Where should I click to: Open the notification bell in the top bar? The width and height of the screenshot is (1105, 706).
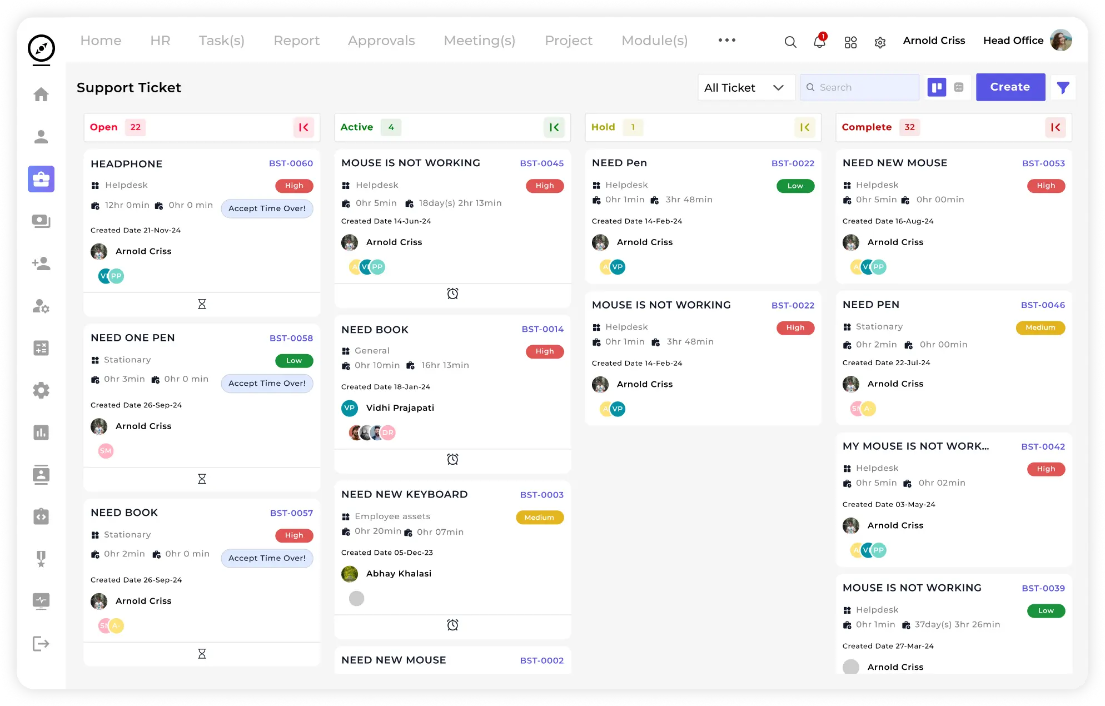[819, 42]
